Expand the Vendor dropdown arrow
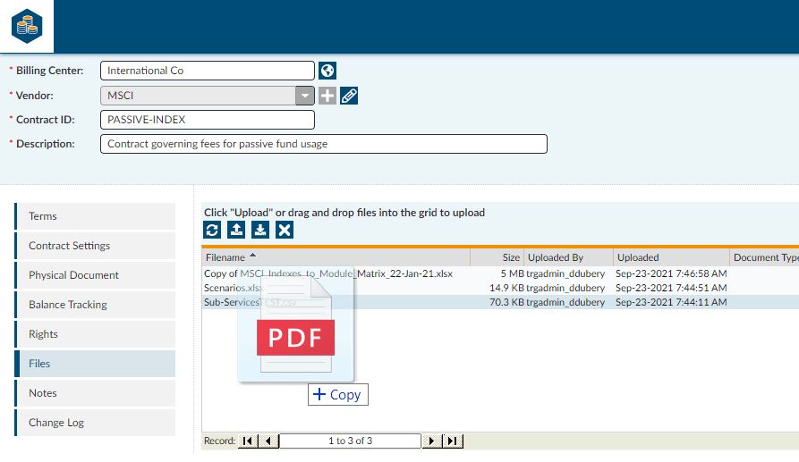The image size is (799, 462). click(x=305, y=96)
